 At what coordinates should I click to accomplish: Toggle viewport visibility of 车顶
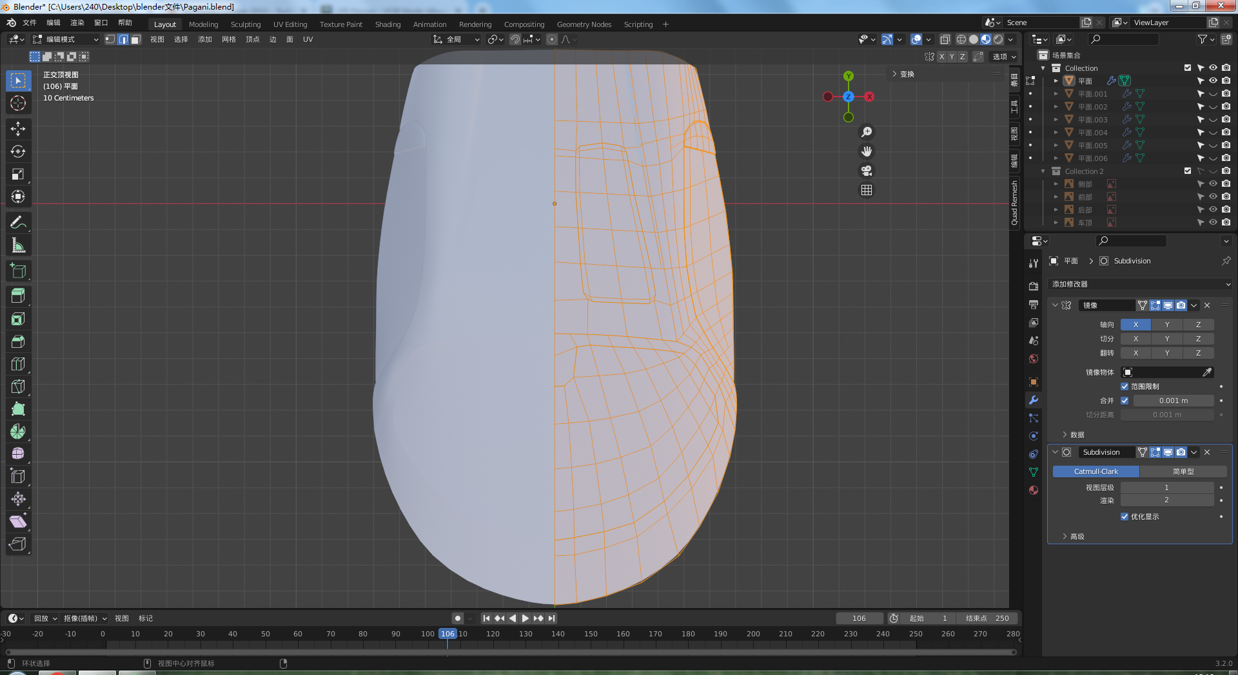pos(1213,222)
